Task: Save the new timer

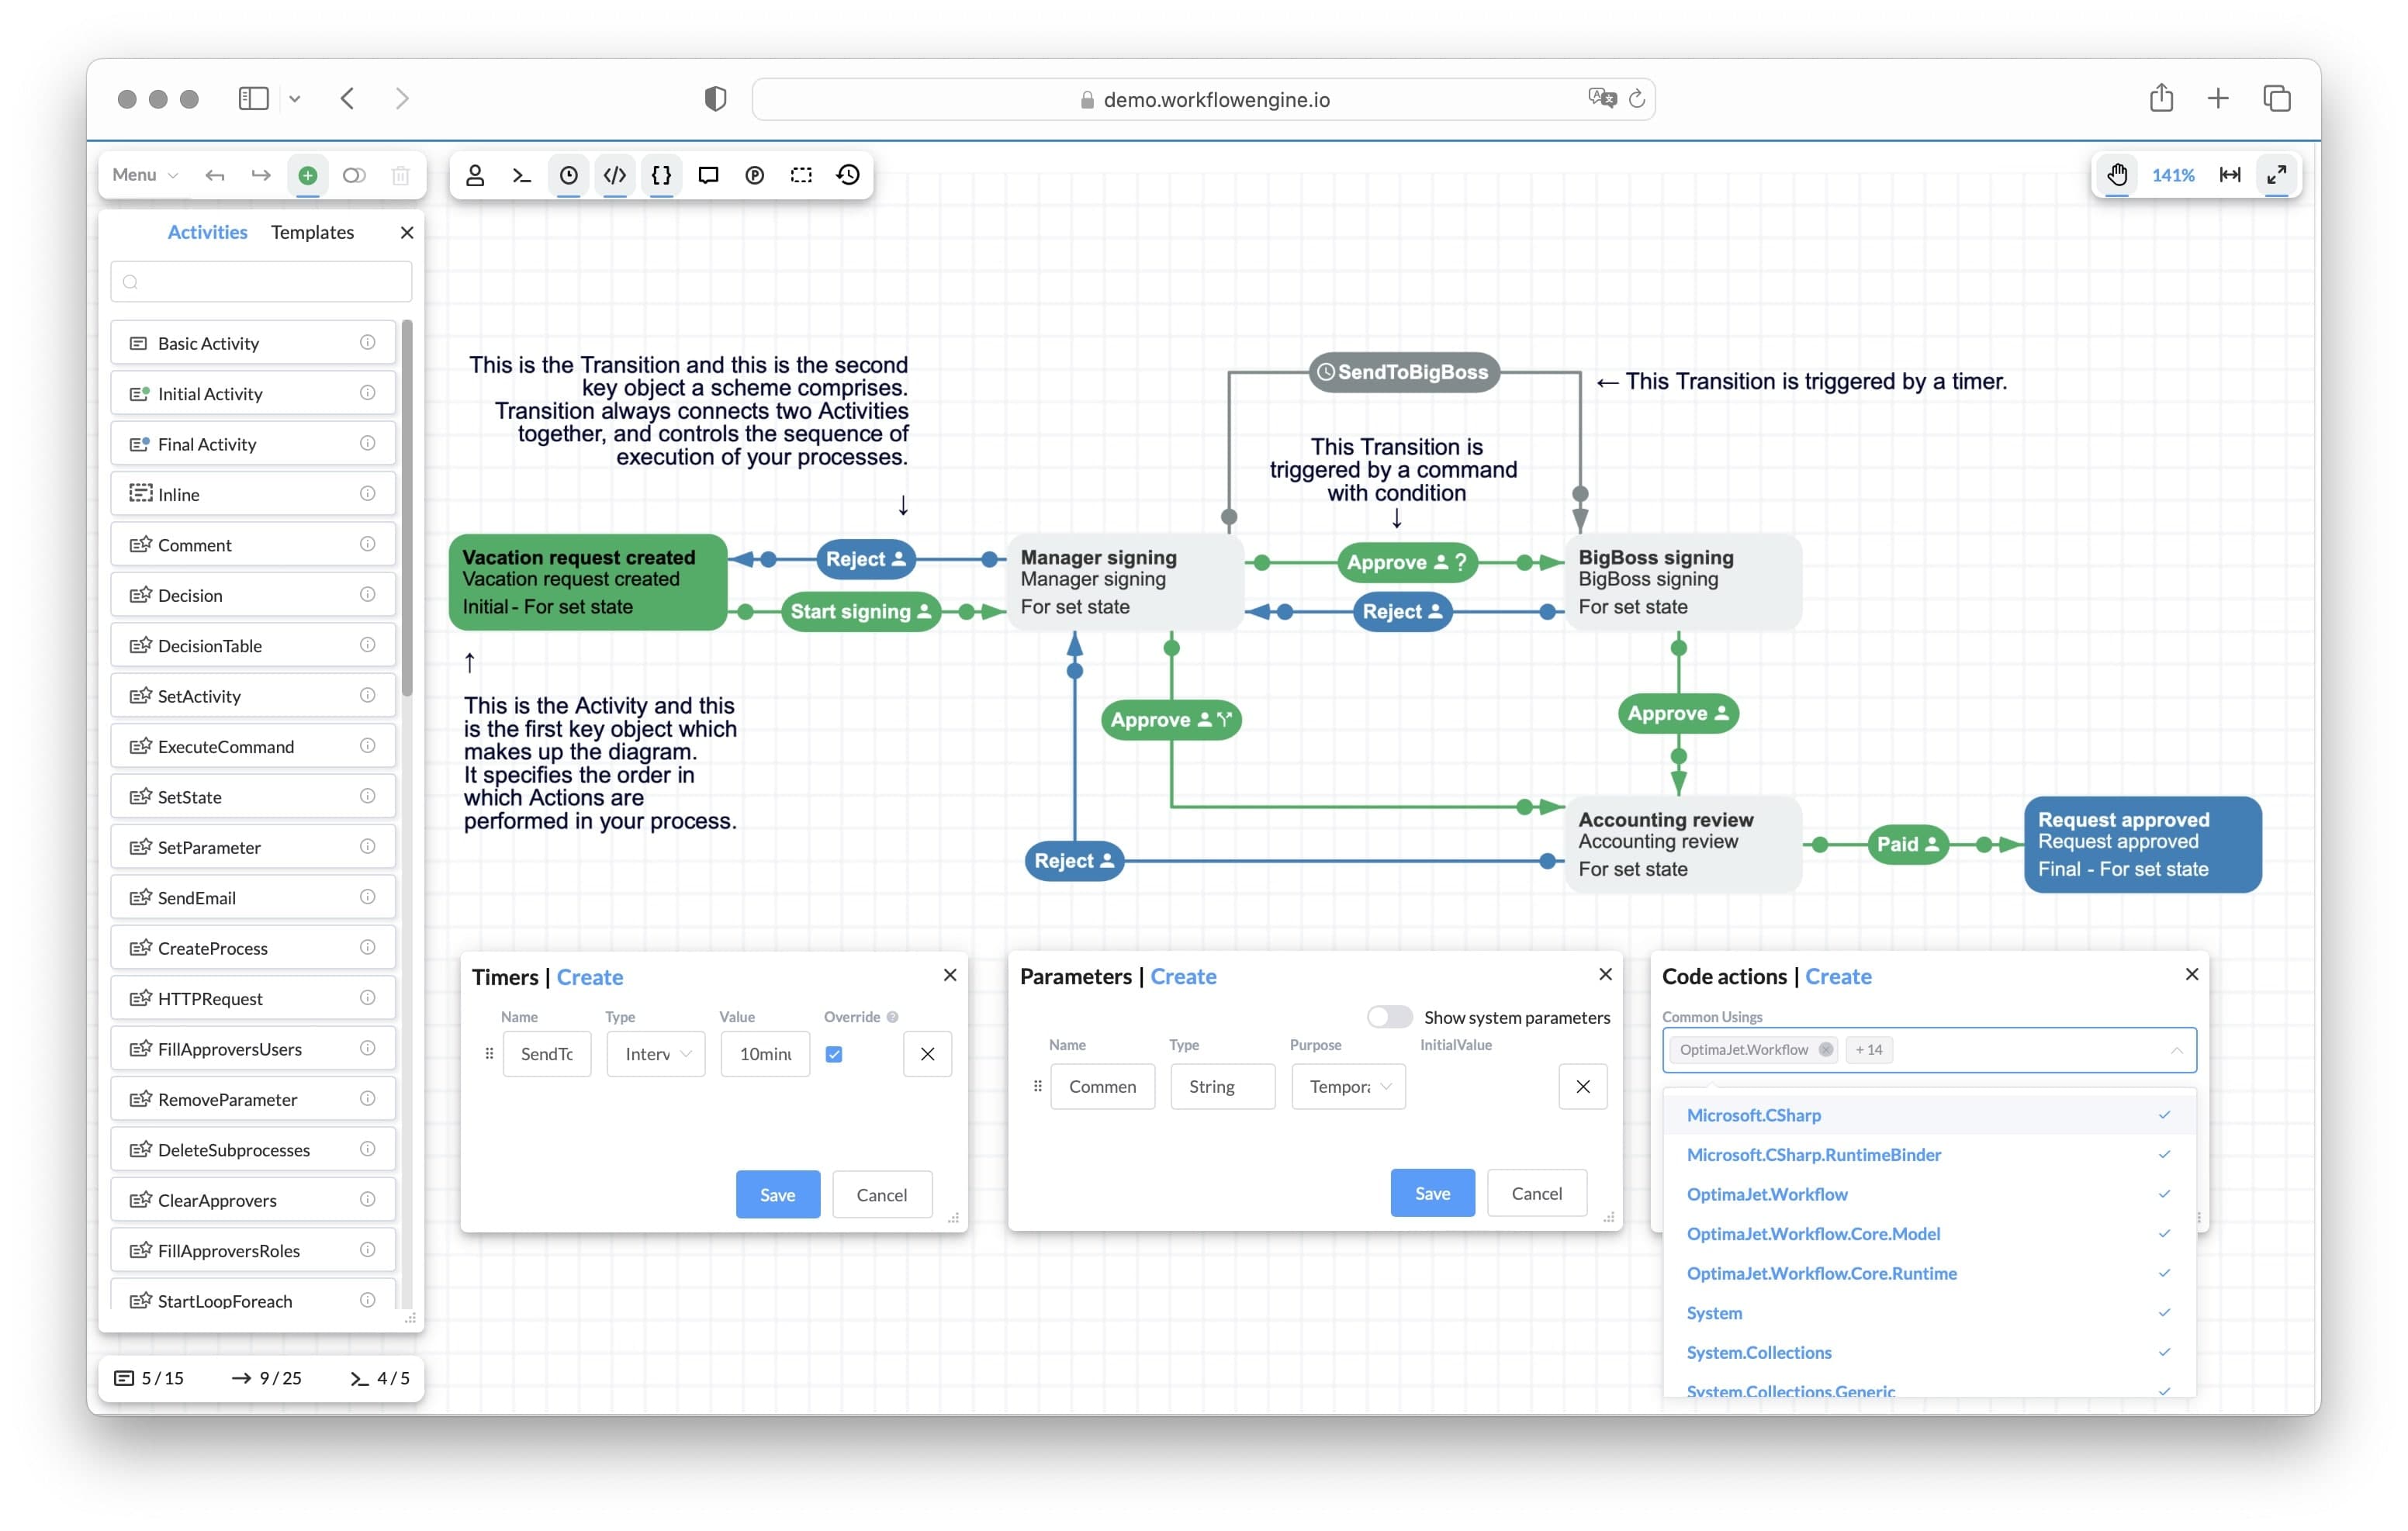Action: point(777,1194)
